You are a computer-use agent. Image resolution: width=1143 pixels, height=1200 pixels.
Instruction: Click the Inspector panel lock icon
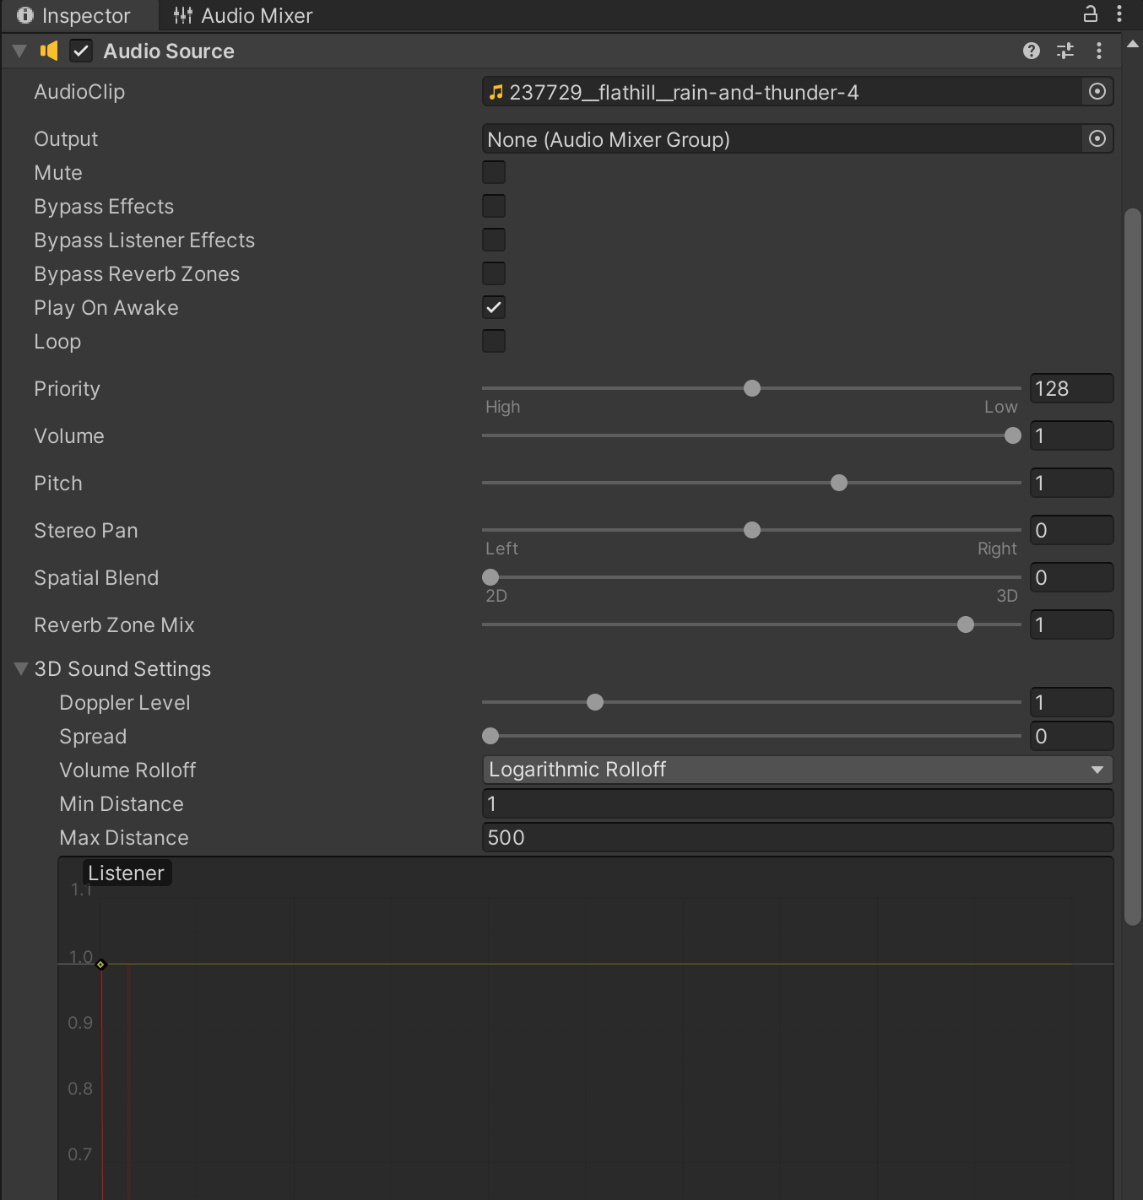(1091, 14)
